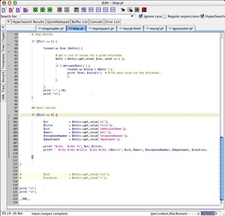Click the '## short version' comment on line 97
The image size is (225, 216).
[44, 108]
